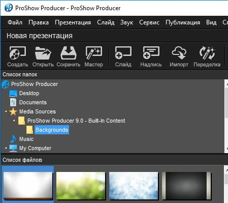Click the Новая презентация show title
Image resolution: width=228 pixels, height=203 pixels.
click(x=40, y=36)
